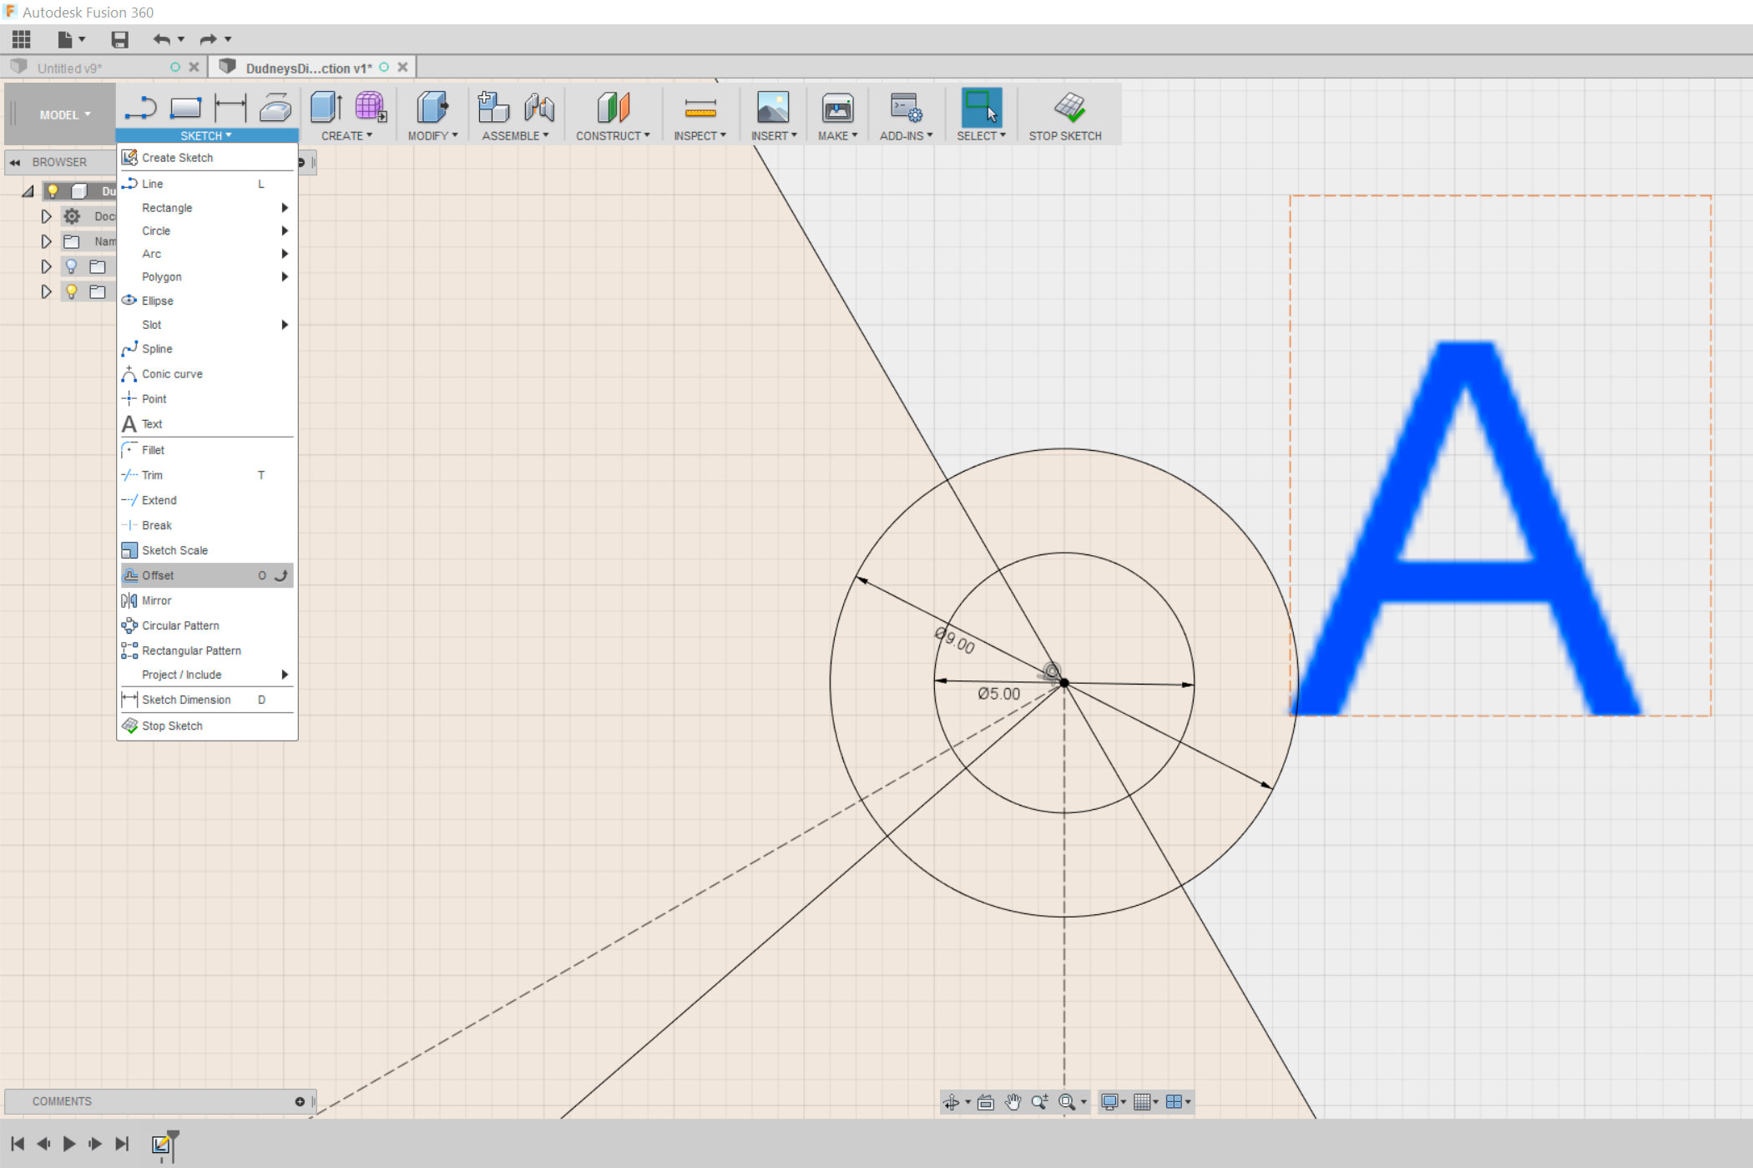The width and height of the screenshot is (1753, 1168).
Task: Open the MODEL workspace dropdown
Action: pyautogui.click(x=64, y=114)
